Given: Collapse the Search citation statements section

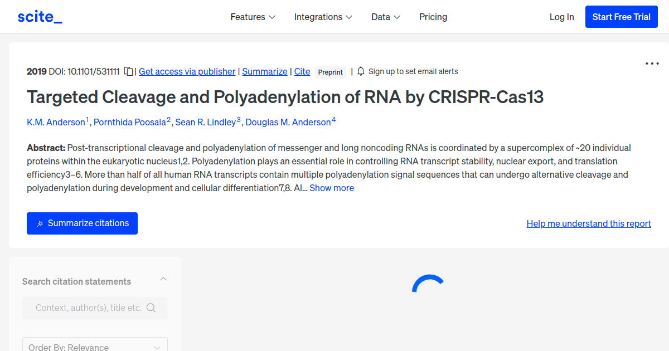Looking at the screenshot, I should coord(163,278).
